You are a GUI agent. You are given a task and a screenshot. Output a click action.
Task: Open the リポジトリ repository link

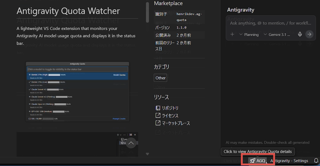click(x=167, y=108)
